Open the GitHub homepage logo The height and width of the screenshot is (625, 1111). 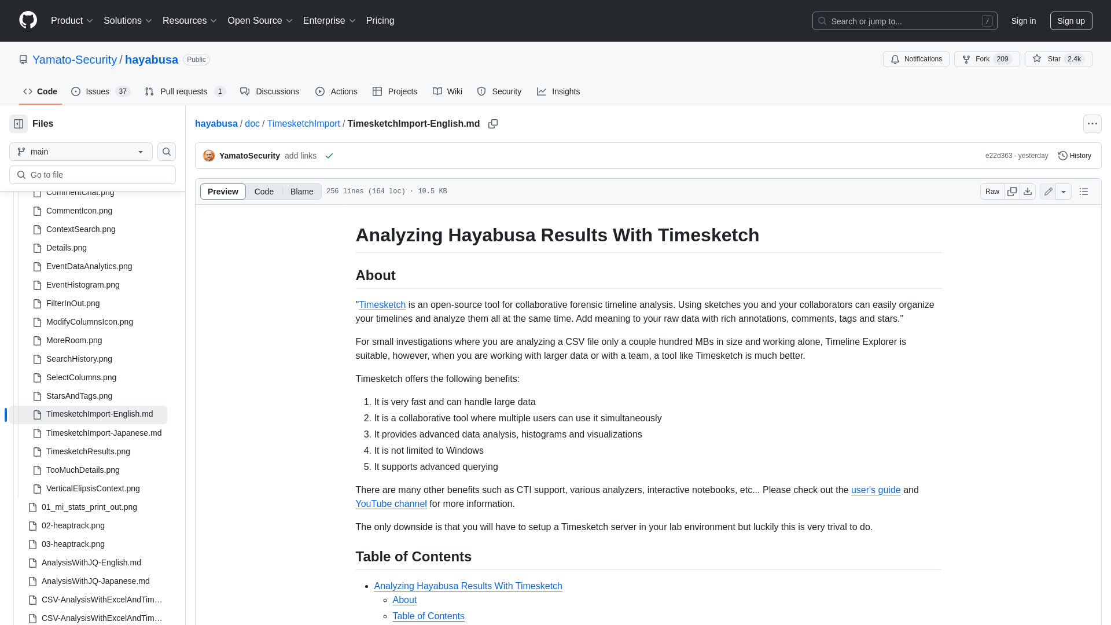click(x=28, y=20)
